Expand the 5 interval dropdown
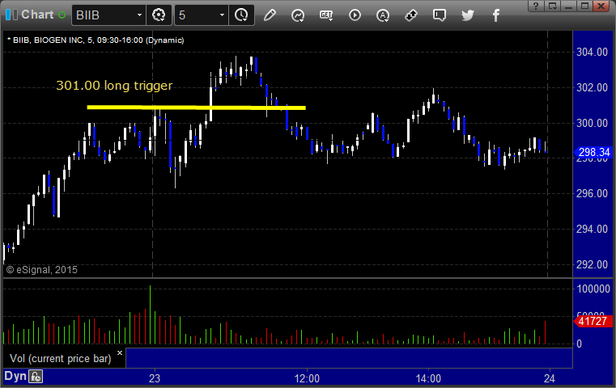616x388 pixels. pos(222,15)
